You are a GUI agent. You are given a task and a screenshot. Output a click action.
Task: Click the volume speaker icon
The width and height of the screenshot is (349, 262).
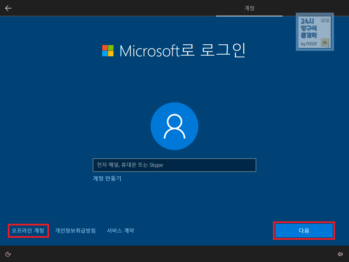[x=340, y=254]
